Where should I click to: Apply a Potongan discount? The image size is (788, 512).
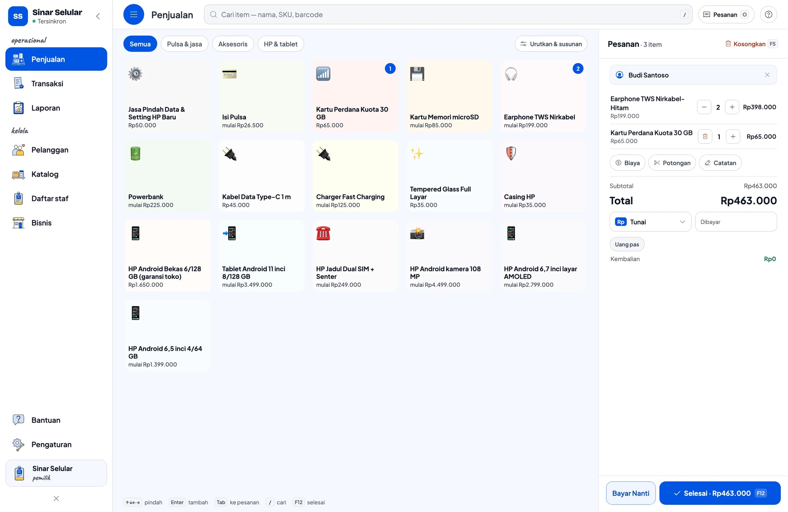[672, 163]
